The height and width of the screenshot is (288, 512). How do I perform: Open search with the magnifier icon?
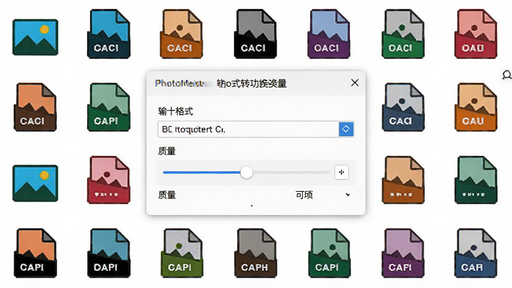pos(506,75)
